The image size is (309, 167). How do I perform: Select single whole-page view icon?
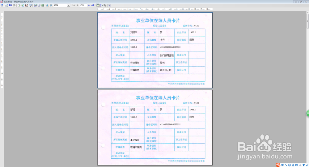pos(39,5)
